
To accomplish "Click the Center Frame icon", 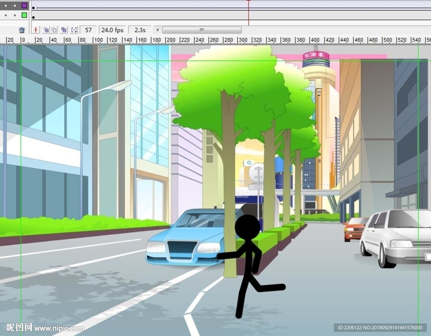I will pos(36,30).
